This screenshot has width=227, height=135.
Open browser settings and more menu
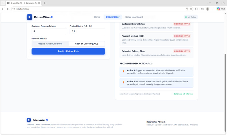click(x=213, y=9)
